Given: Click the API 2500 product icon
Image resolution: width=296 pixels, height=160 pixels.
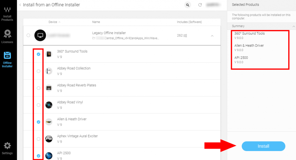Looking at the screenshot, I should click(49, 155).
